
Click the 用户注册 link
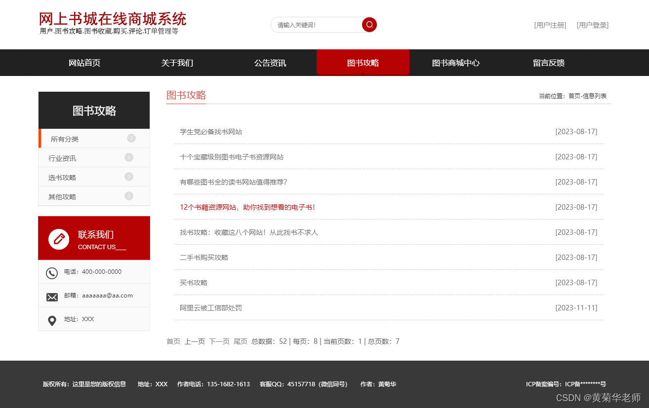coord(550,25)
